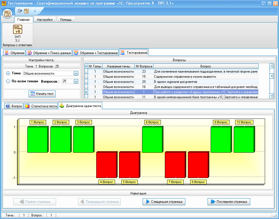Click the 'Тема : 1 Вопросов : 25' header text
The image size is (279, 219).
(x=42, y=66)
